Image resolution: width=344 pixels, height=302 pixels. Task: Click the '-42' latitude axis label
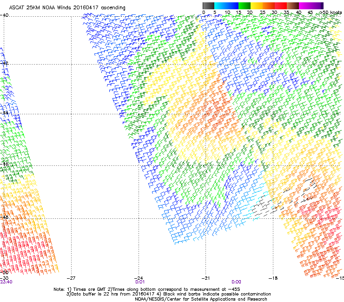(x=4, y=63)
